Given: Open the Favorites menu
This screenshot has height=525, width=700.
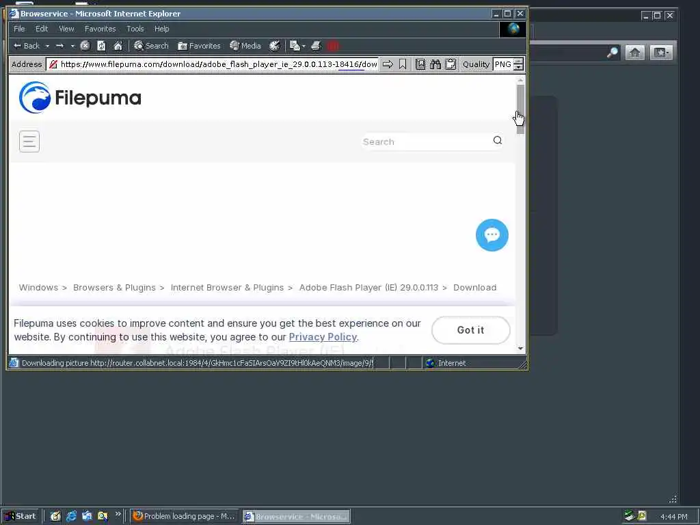Looking at the screenshot, I should (100, 29).
